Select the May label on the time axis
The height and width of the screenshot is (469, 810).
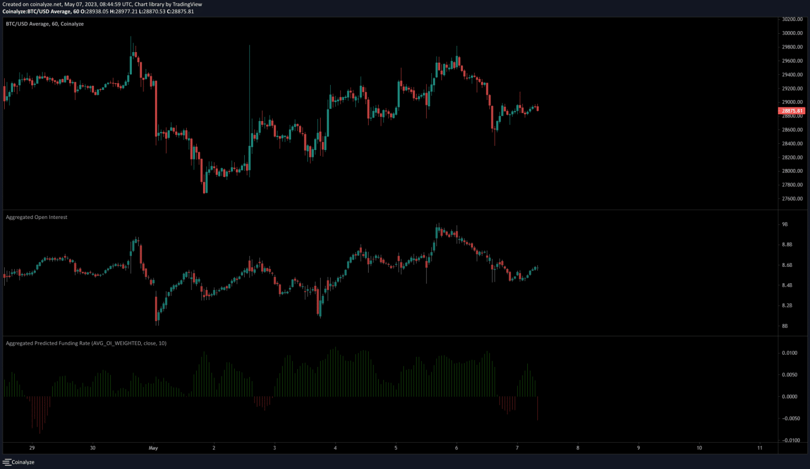[153, 448]
